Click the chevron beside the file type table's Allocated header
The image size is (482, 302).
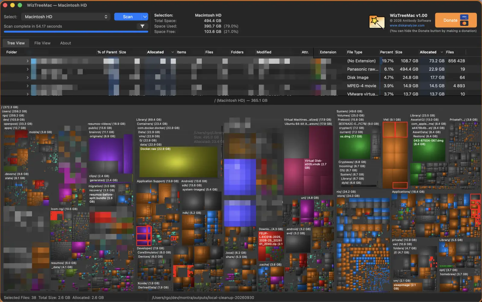point(442,52)
